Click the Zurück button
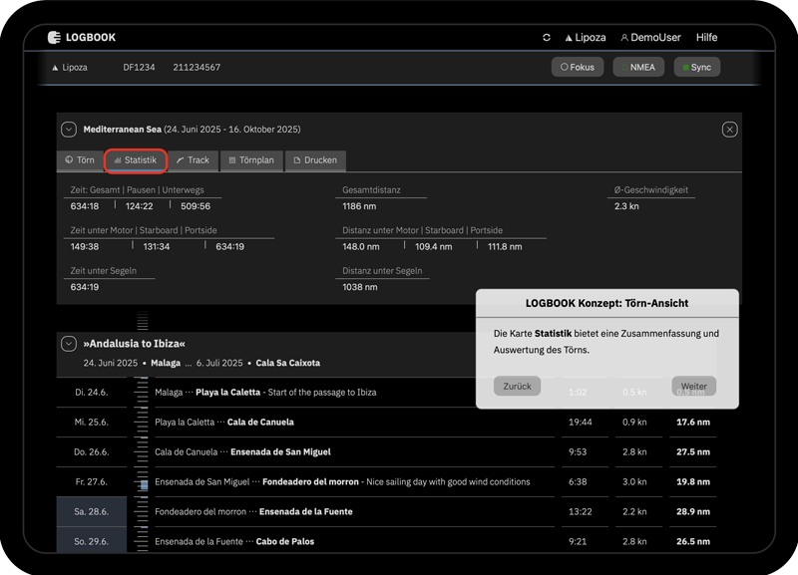 click(517, 387)
